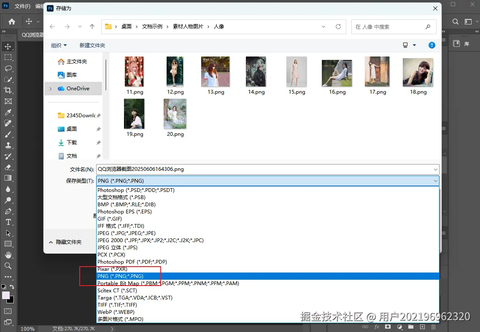The width and height of the screenshot is (480, 332).
Task: Choose Photoshop (*.PSD;*.PDD;*.PSDT) format
Action: coord(268,190)
